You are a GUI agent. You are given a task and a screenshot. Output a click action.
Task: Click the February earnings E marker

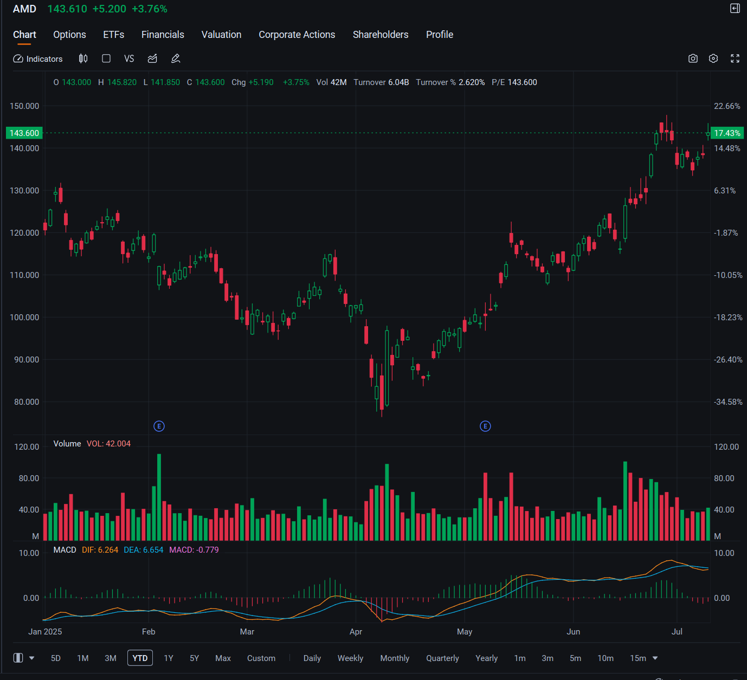click(x=159, y=426)
